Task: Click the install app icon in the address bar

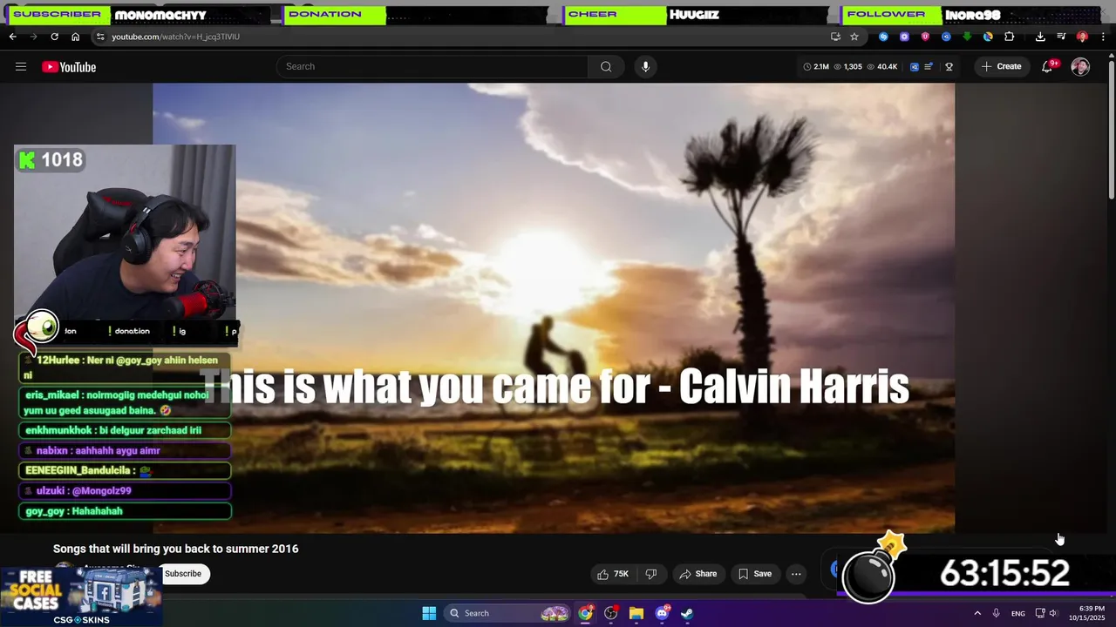Action: click(x=835, y=37)
